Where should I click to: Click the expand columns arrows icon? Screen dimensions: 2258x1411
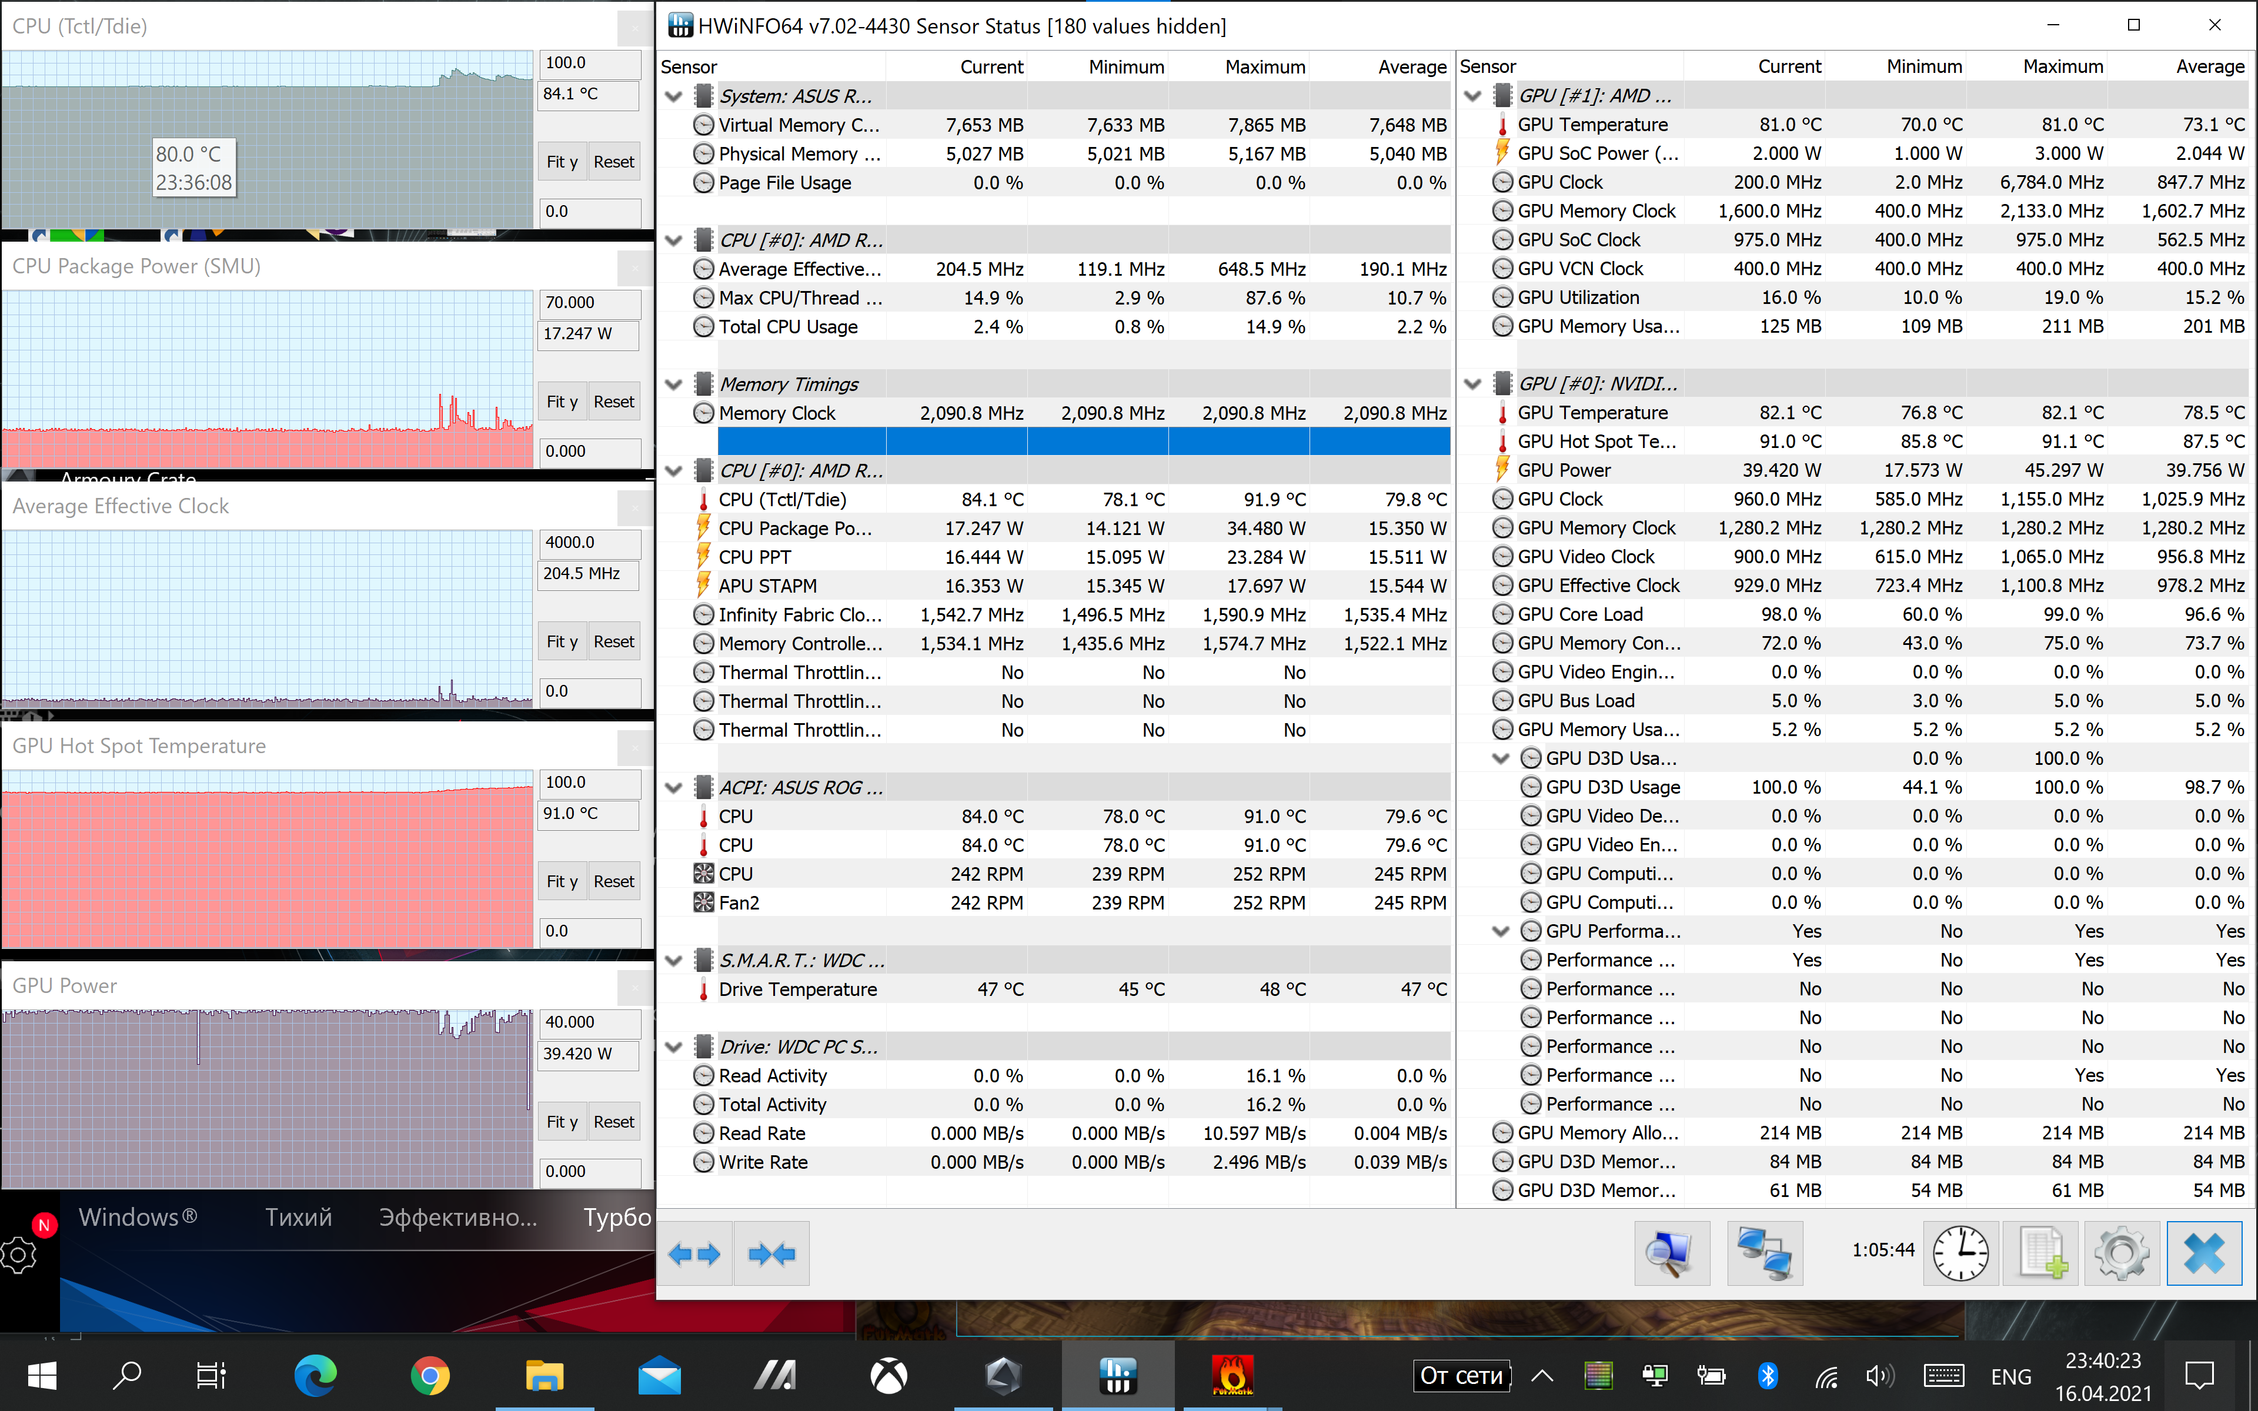tap(694, 1253)
